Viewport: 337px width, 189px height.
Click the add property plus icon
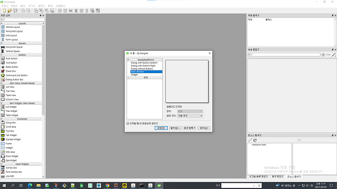(323, 55)
